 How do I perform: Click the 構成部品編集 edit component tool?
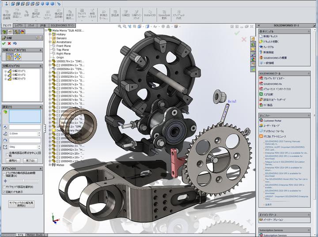pos(7,14)
